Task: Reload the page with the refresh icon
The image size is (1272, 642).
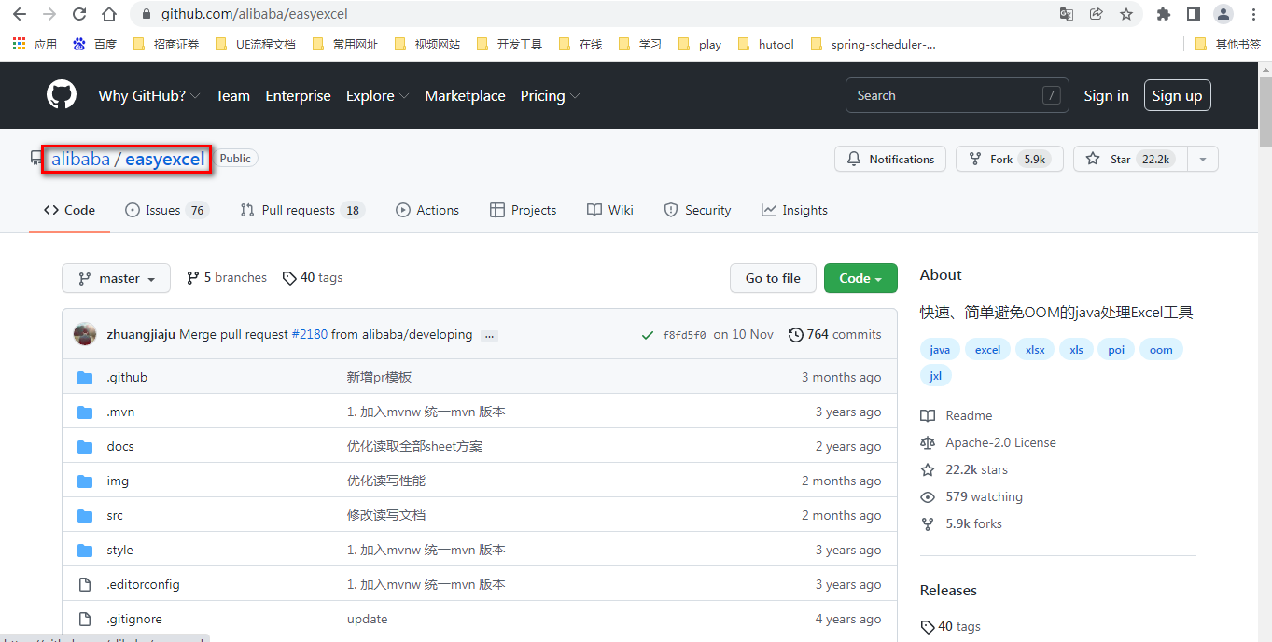Action: (x=79, y=14)
